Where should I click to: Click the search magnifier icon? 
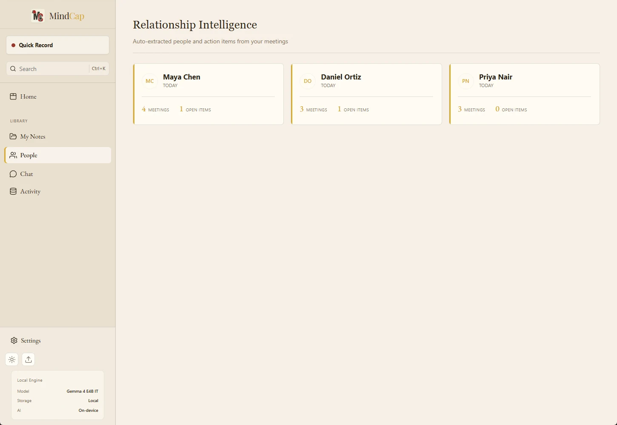point(13,69)
